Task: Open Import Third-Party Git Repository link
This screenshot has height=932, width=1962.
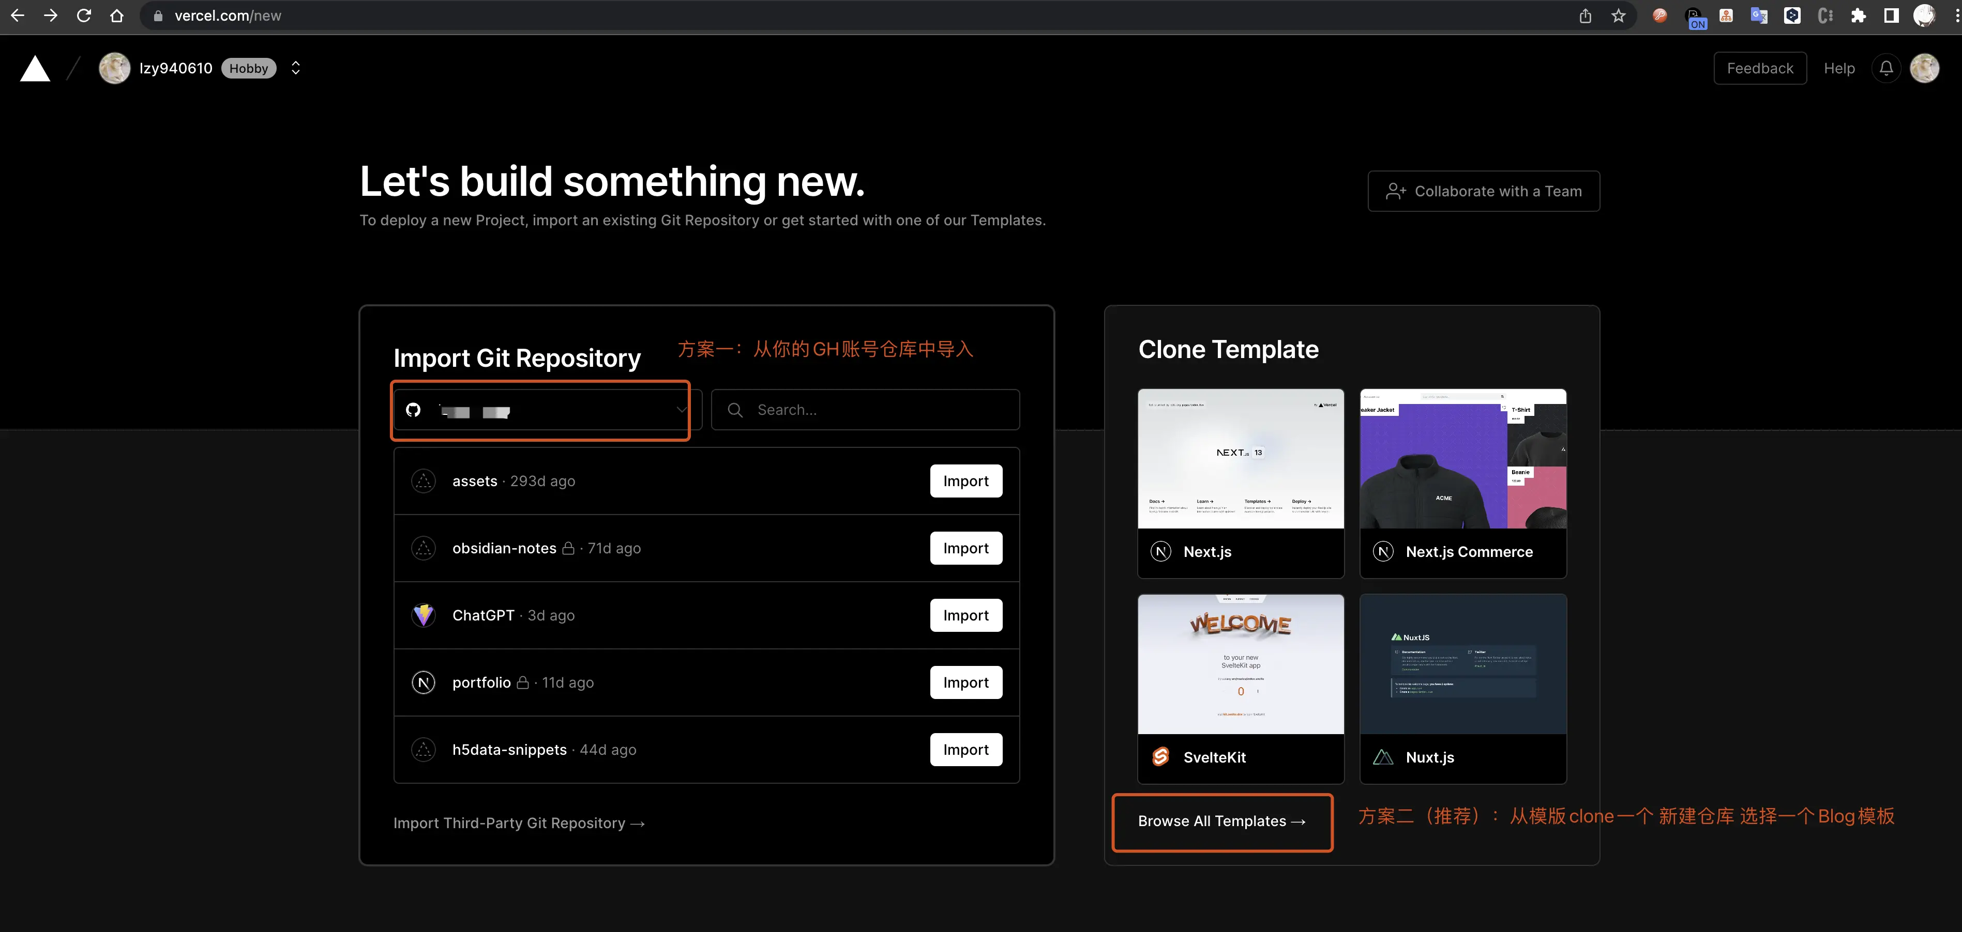Action: (x=519, y=823)
